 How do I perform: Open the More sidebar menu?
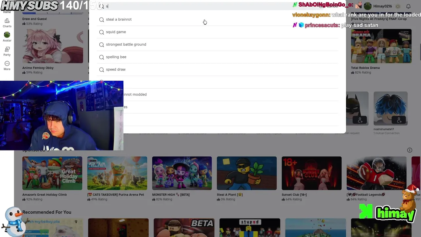[x=7, y=66]
